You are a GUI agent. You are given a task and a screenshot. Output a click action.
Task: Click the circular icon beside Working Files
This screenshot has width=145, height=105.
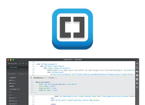(x=20, y=64)
